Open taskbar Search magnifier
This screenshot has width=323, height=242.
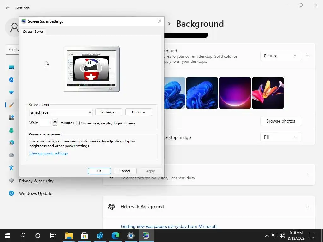coord(23,236)
